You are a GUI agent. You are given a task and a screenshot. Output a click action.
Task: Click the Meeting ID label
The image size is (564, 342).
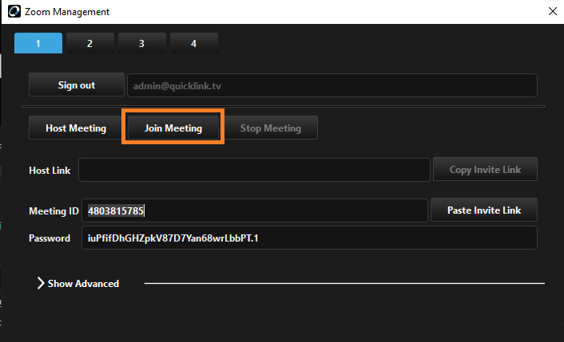click(54, 211)
